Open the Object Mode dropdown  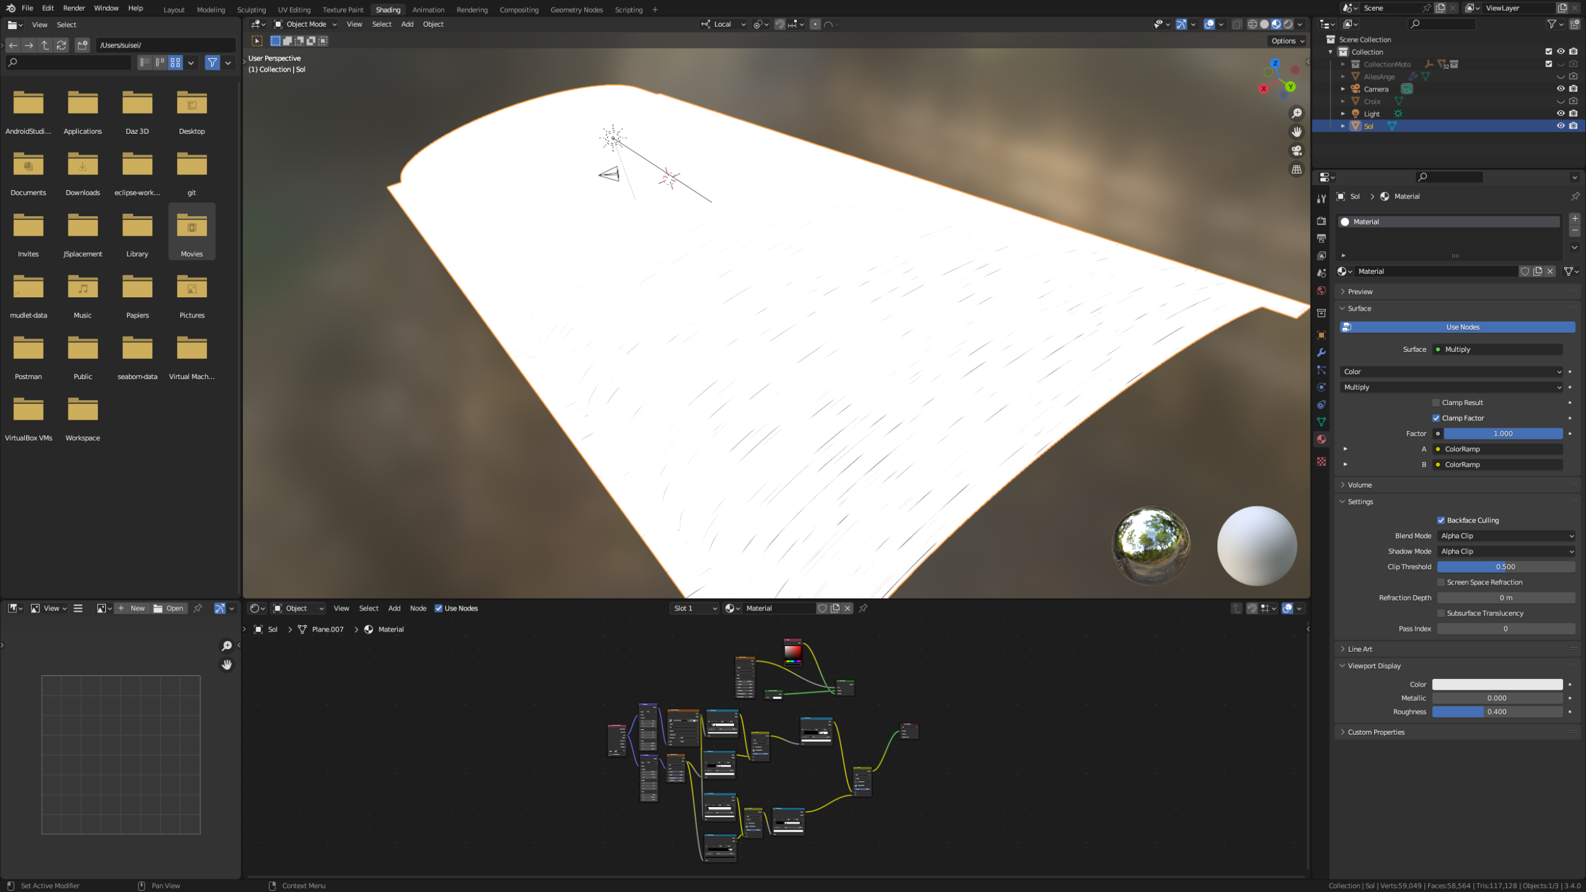pos(305,24)
